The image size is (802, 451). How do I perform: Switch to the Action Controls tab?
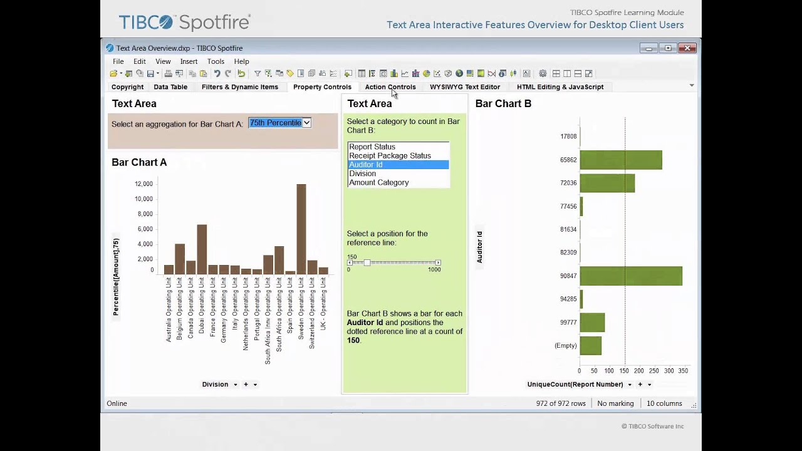coord(390,87)
